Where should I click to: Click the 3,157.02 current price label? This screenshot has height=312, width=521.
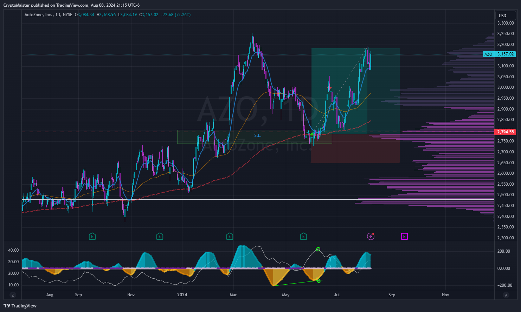click(x=505, y=54)
